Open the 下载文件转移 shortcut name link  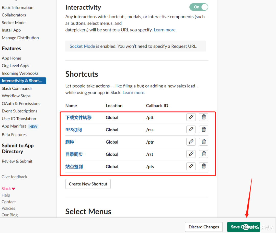[x=78, y=118]
